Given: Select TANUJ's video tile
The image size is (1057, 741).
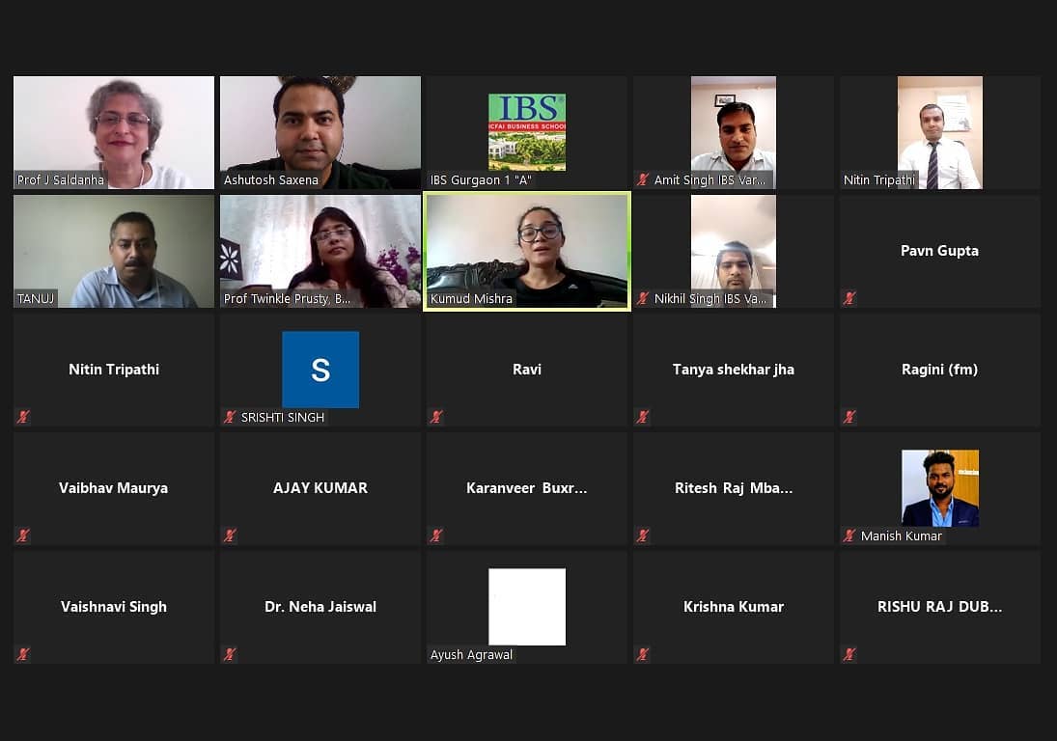Looking at the screenshot, I should (x=114, y=251).
